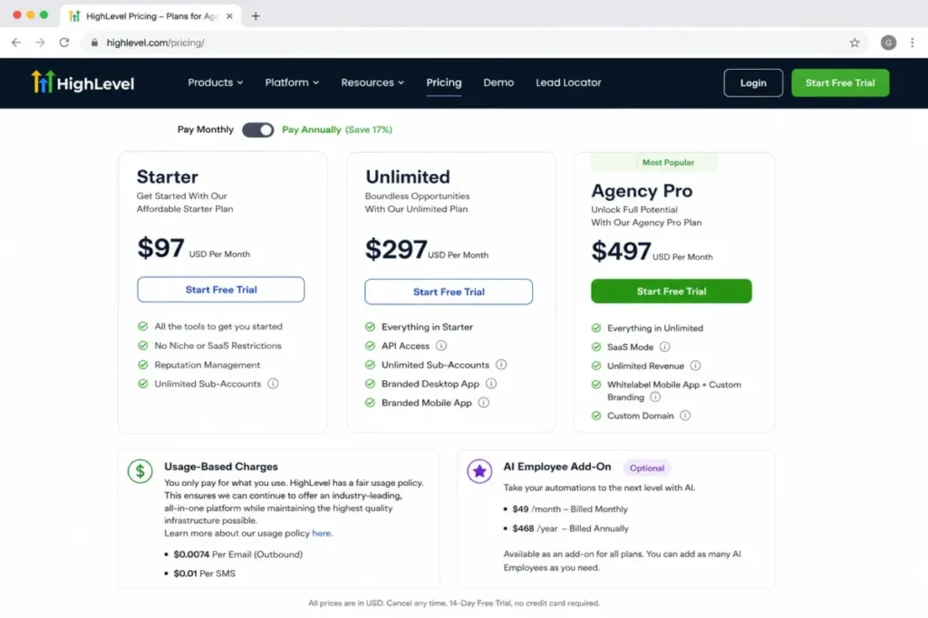This screenshot has height=618, width=928.
Task: Click check icon beside Everything in Unlimited
Action: coord(596,328)
